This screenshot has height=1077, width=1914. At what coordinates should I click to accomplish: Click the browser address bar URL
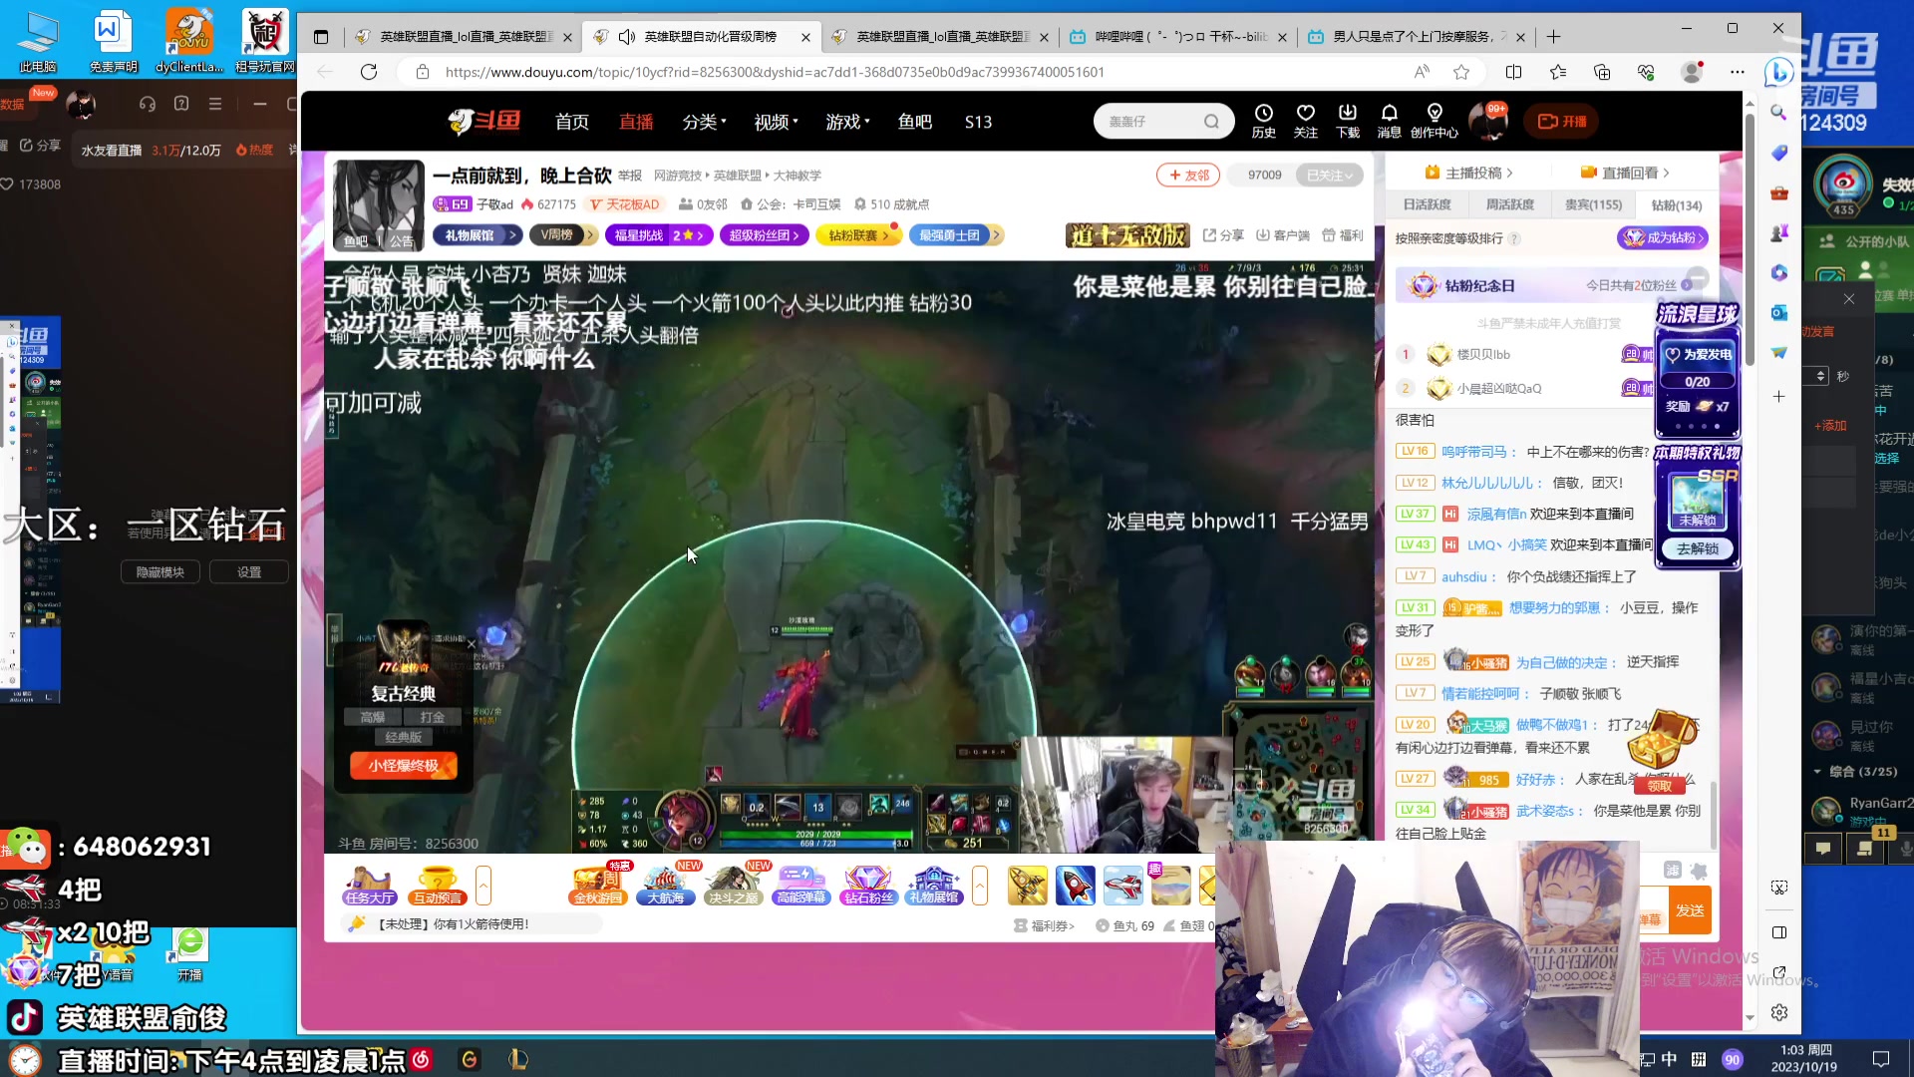[775, 72]
